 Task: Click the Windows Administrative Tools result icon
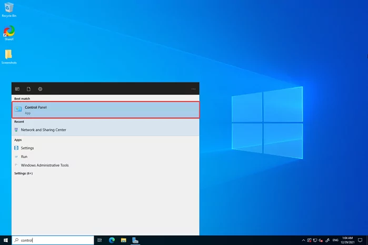(16, 165)
